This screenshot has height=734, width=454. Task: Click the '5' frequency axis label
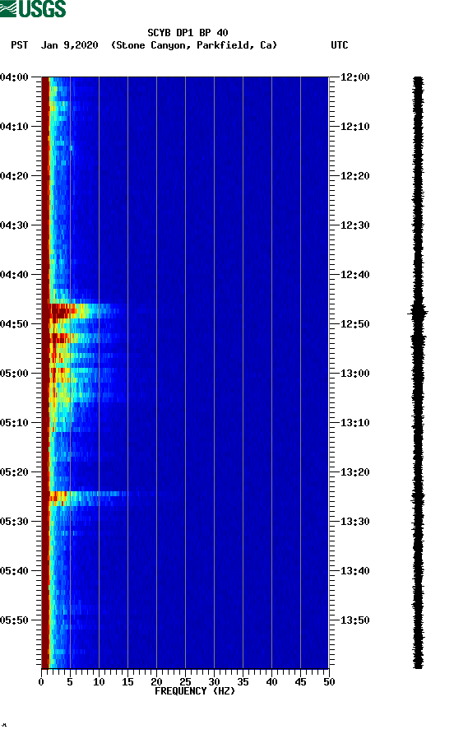(x=70, y=682)
